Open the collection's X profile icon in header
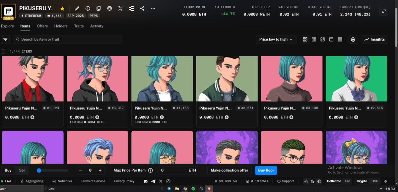The width and height of the screenshot is (398, 192). pos(120,8)
